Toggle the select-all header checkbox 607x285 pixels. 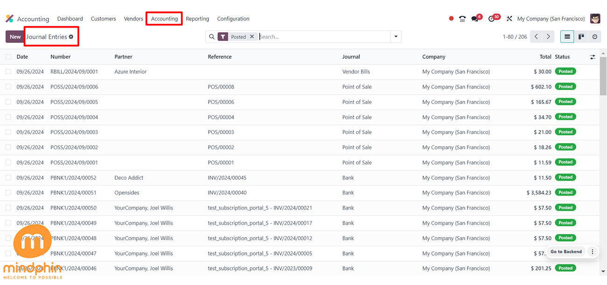(8, 57)
